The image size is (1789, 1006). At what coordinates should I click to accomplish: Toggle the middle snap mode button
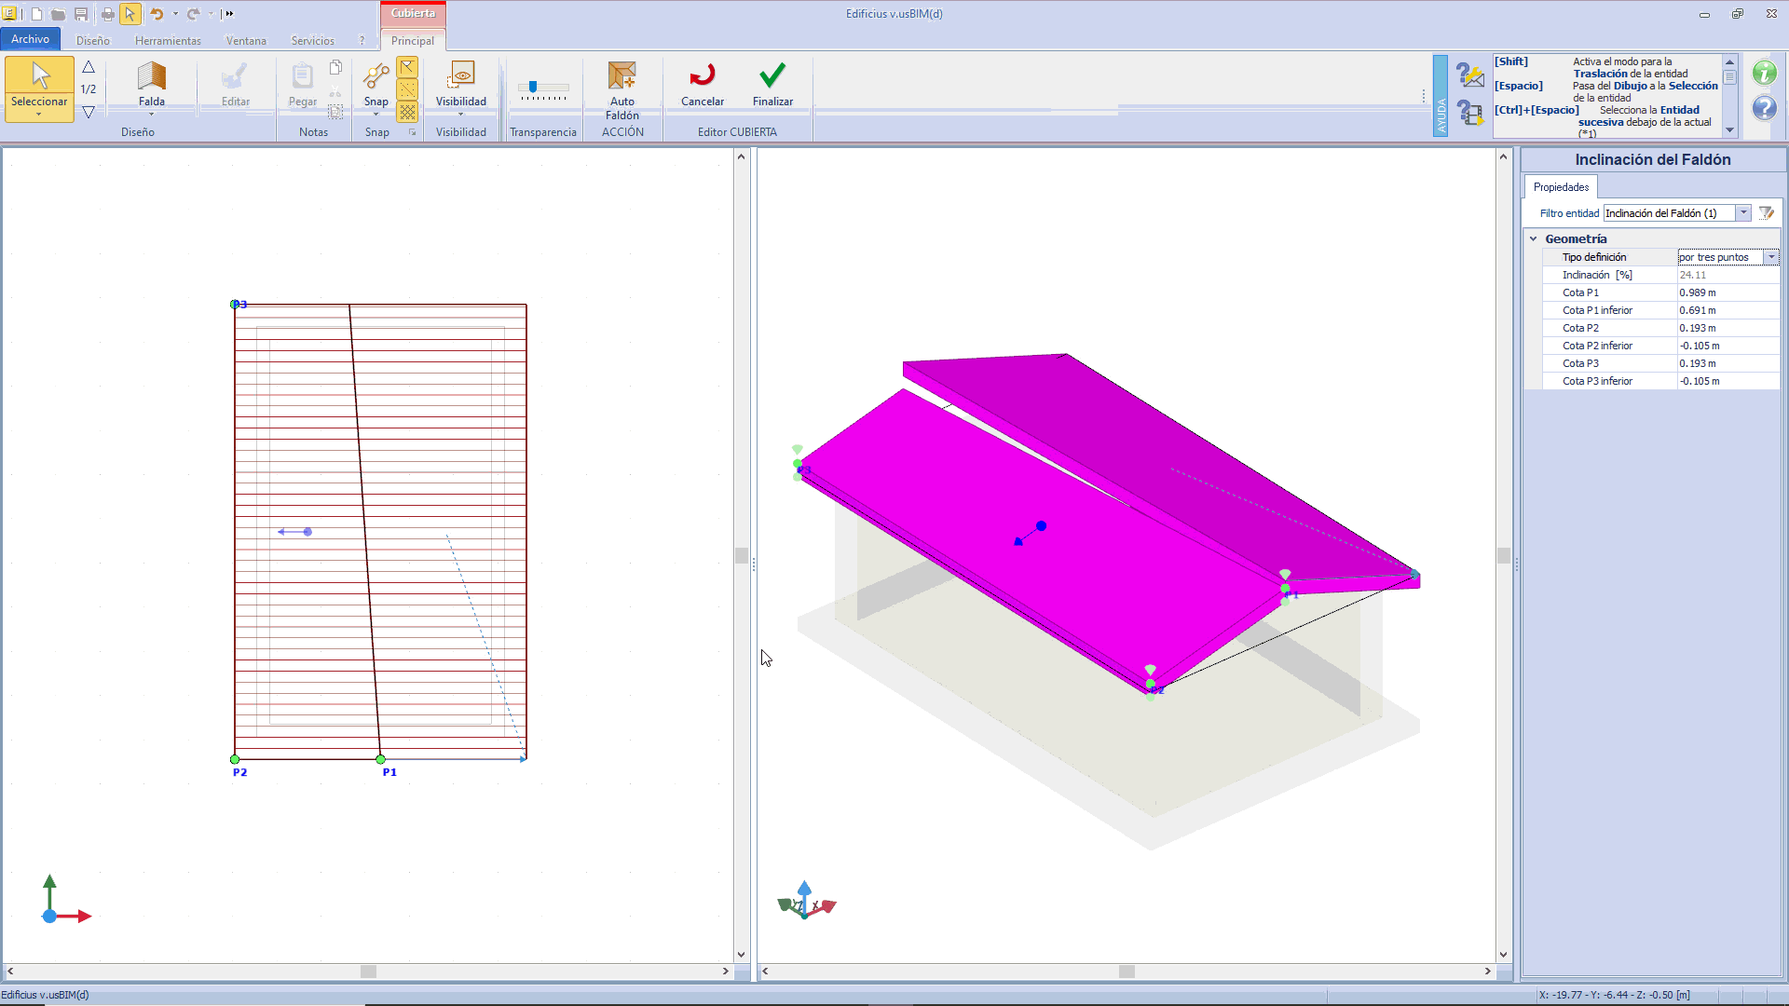pyautogui.click(x=407, y=89)
